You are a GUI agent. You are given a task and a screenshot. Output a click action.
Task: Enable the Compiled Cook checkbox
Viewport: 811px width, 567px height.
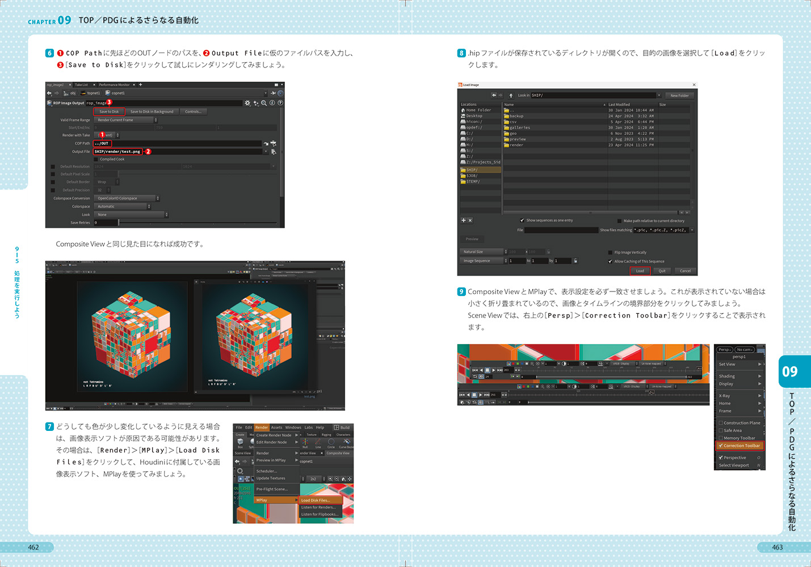coord(96,159)
